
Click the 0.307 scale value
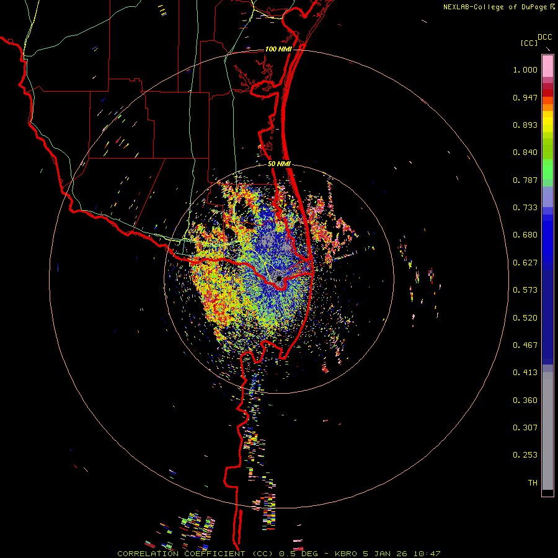[525, 428]
